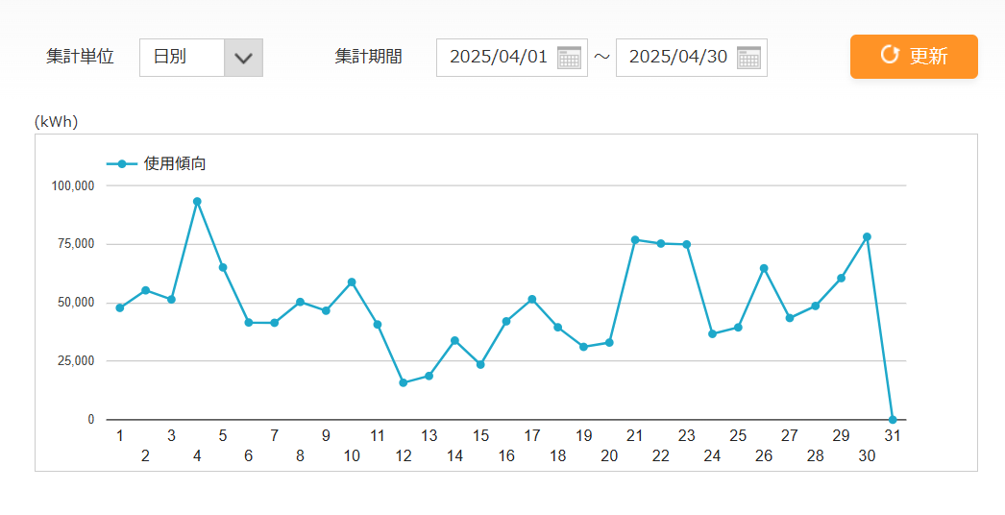
Task: Select the zero-value data point on day 31
Action: tap(893, 420)
